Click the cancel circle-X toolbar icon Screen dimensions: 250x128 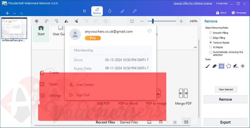pyautogui.click(x=106, y=21)
